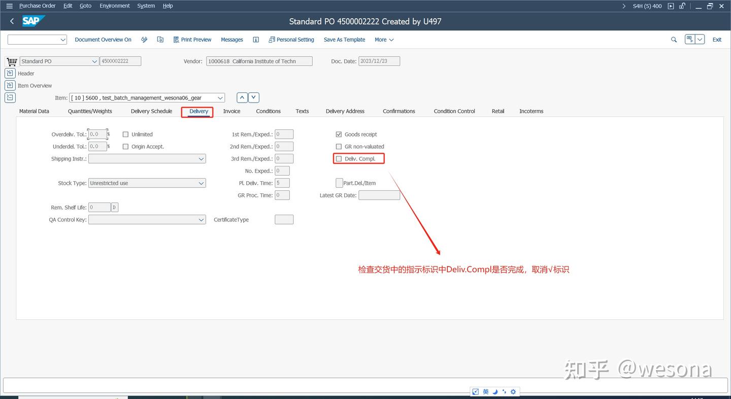Click the SAP logo
This screenshot has height=399, width=731.
pyautogui.click(x=33, y=21)
